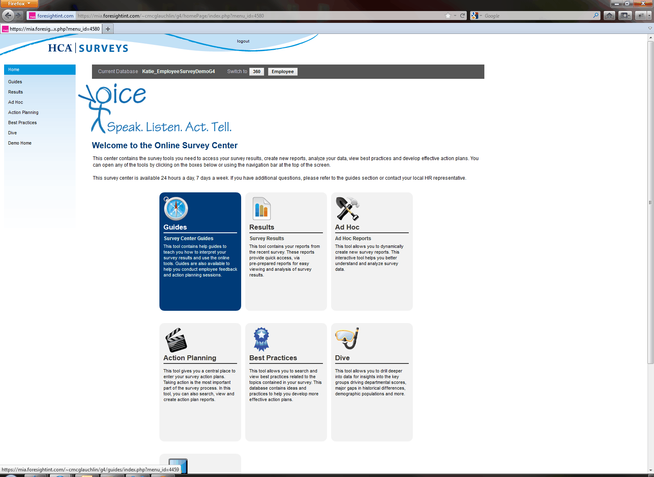654x477 pixels.
Task: Switch database to 360
Action: [257, 71]
